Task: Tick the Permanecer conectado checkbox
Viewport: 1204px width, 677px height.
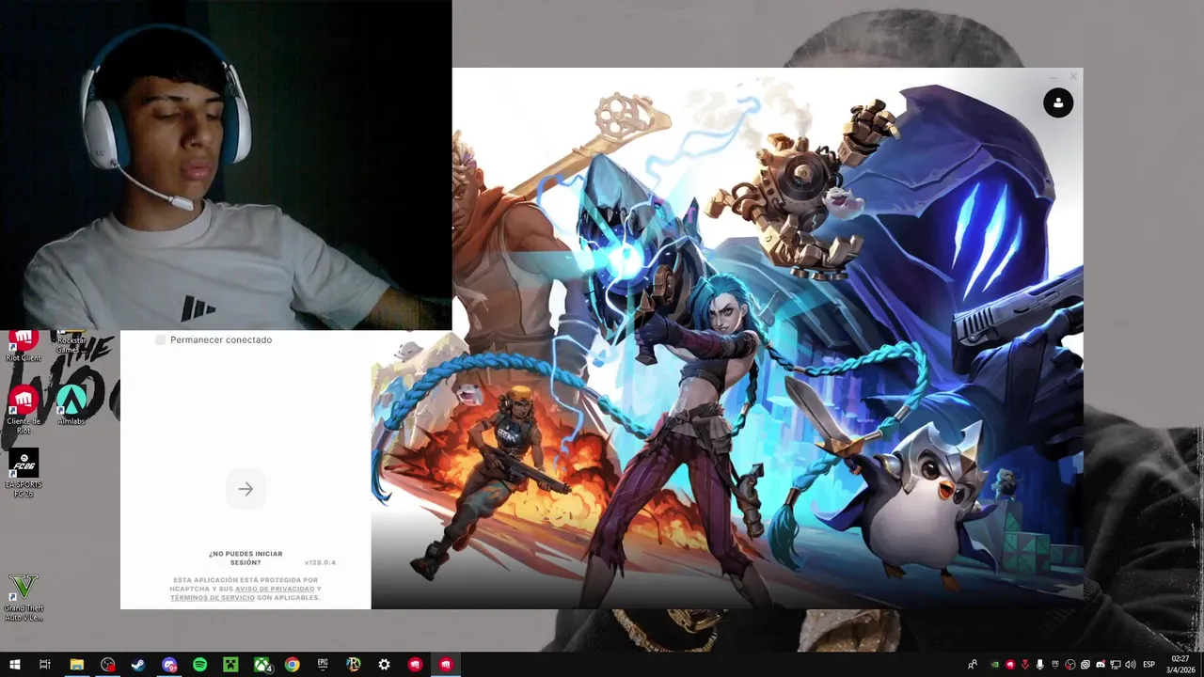Action: 160,339
